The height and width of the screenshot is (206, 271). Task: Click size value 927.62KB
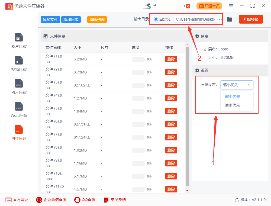click(x=82, y=85)
